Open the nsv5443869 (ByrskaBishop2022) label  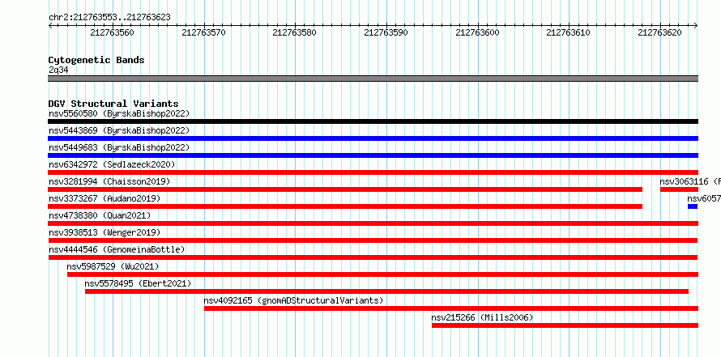[x=119, y=130]
